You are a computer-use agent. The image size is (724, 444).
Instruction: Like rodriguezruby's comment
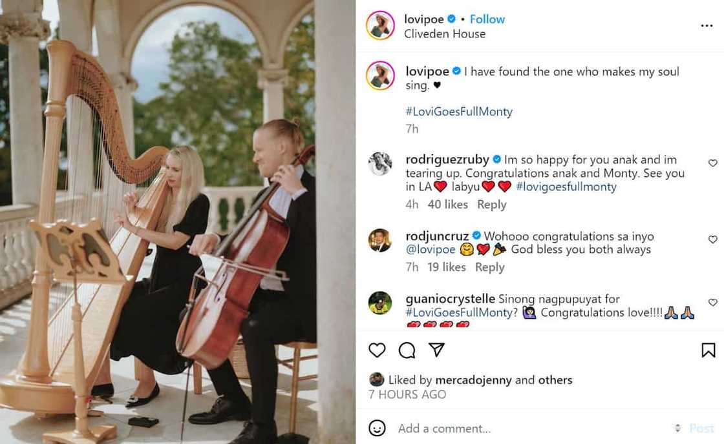(x=712, y=163)
